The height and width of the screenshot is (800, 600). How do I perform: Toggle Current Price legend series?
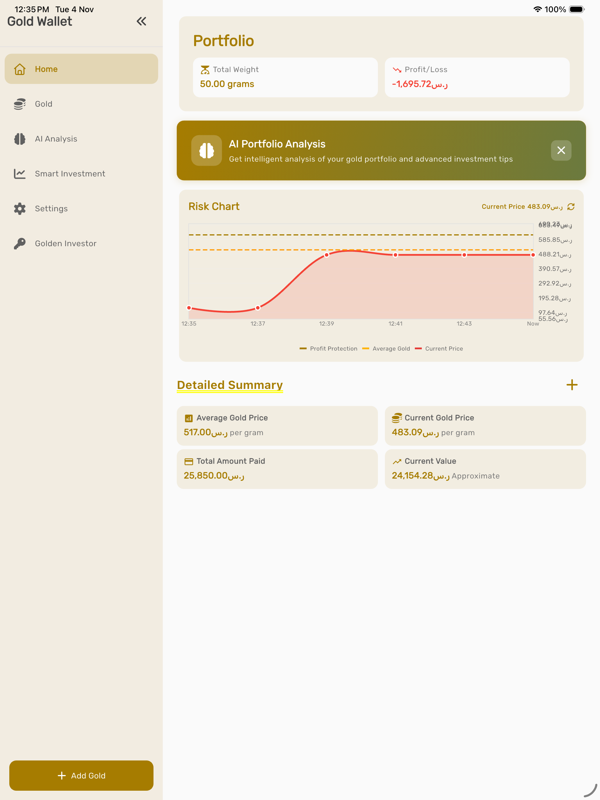[439, 349]
